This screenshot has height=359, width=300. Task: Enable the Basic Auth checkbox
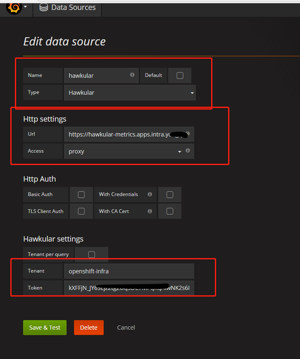[81, 194]
